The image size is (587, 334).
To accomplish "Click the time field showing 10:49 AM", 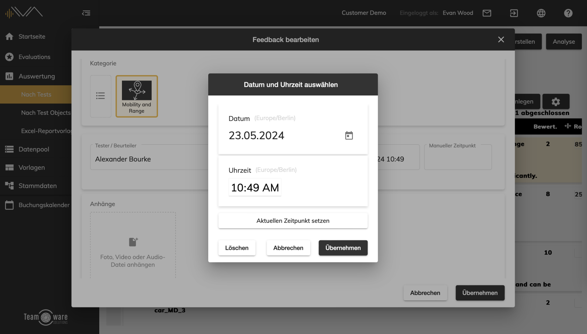I will click(x=255, y=187).
